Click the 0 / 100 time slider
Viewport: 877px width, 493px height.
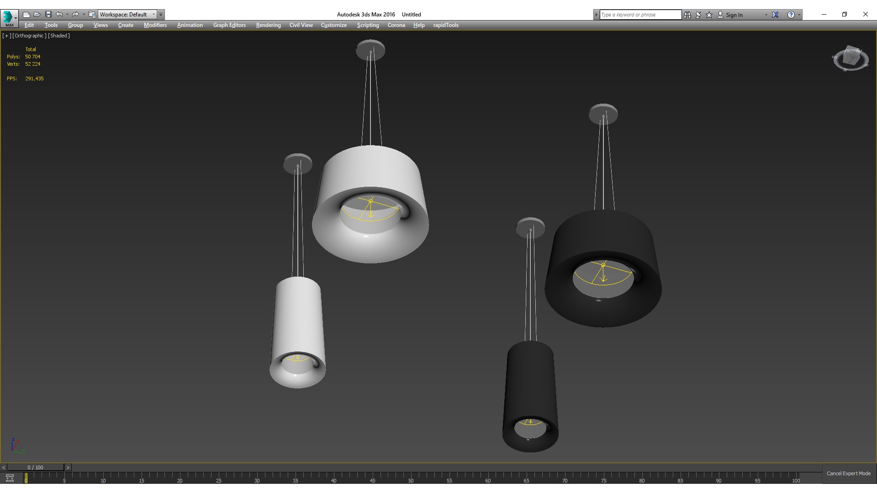[35, 467]
